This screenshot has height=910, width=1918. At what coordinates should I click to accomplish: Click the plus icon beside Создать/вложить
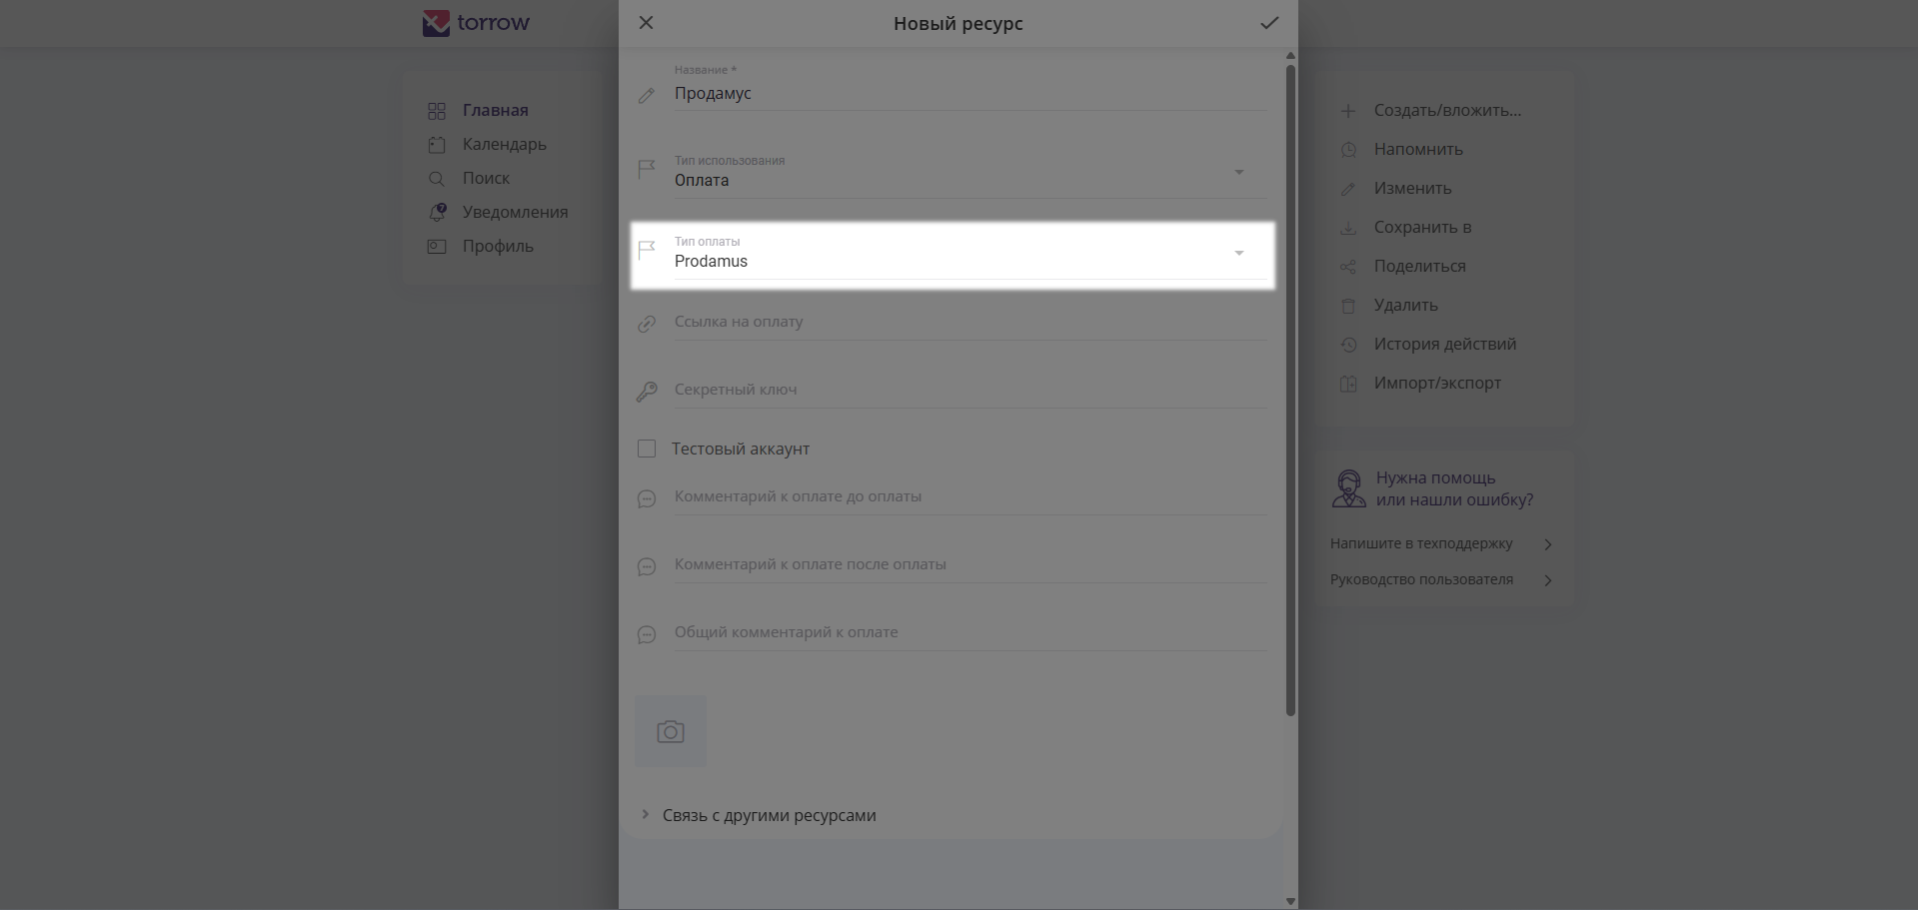tap(1348, 111)
